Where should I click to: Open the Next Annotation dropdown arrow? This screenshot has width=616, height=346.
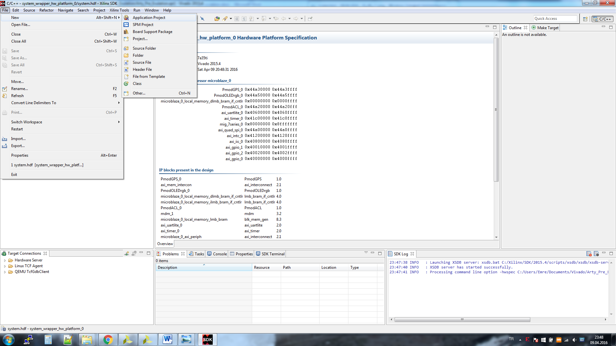258,19
